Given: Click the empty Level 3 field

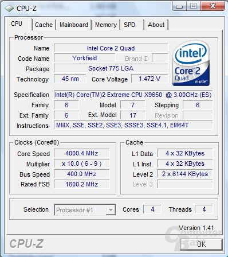Looking at the screenshot, I should pyautogui.click(x=185, y=184).
